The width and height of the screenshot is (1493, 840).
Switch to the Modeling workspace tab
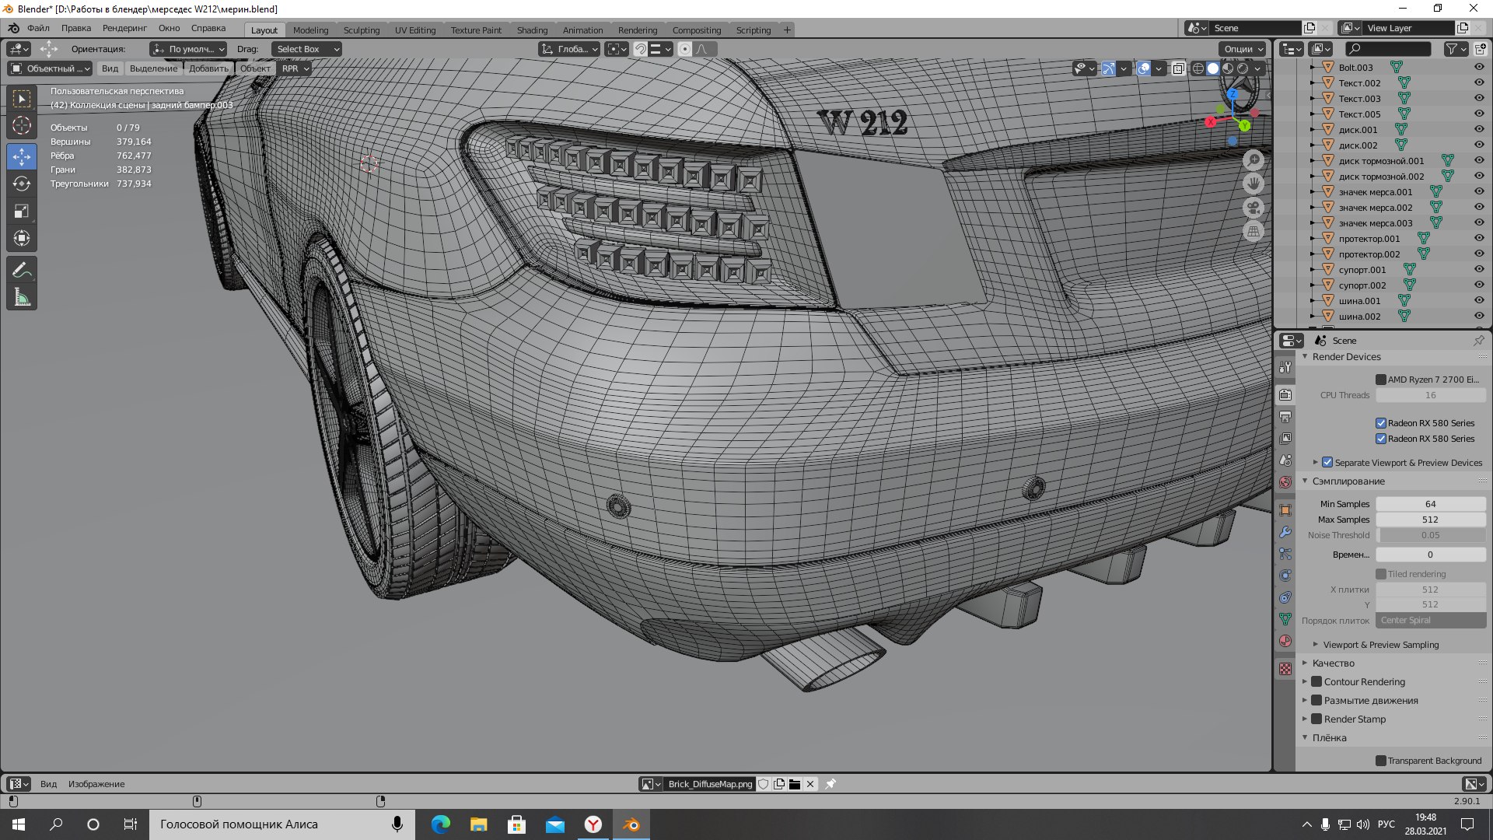click(310, 30)
